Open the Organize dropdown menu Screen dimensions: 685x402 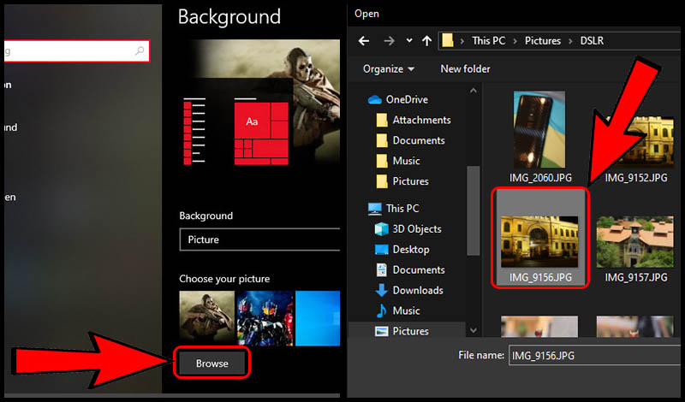[x=389, y=69]
